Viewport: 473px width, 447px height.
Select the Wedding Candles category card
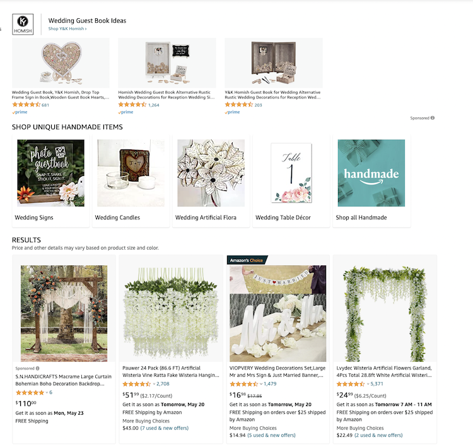tap(131, 181)
